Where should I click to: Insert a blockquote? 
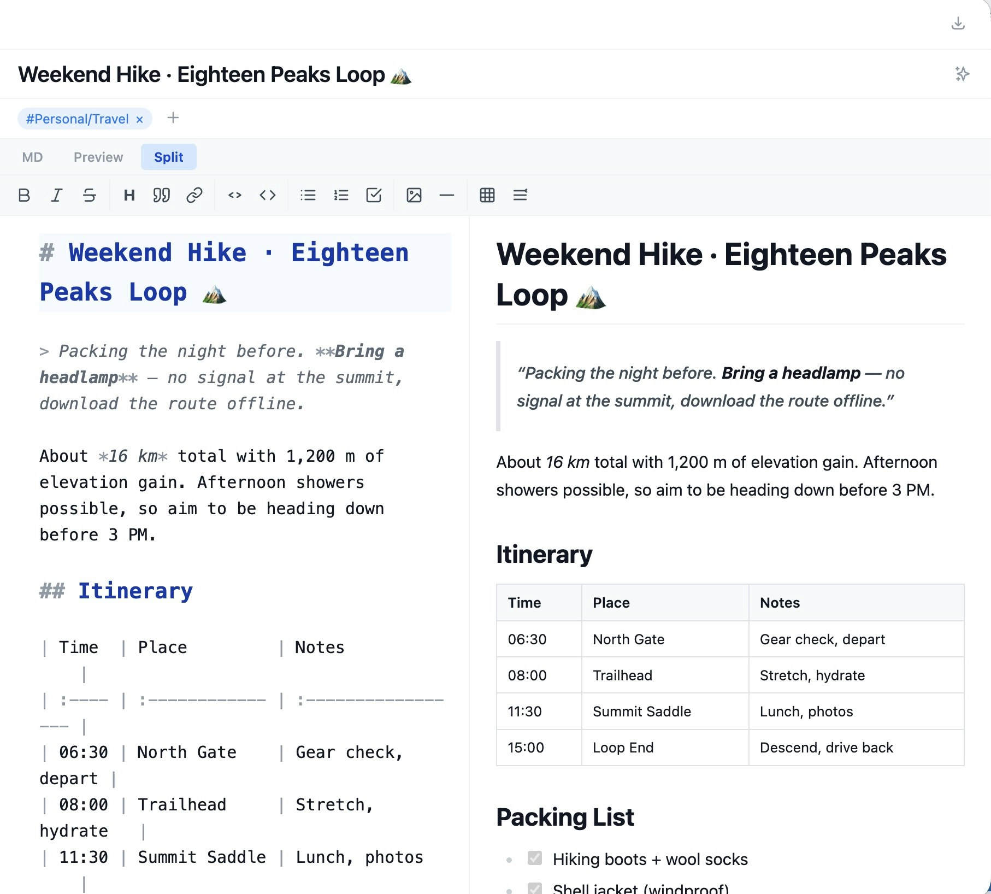[x=161, y=195]
